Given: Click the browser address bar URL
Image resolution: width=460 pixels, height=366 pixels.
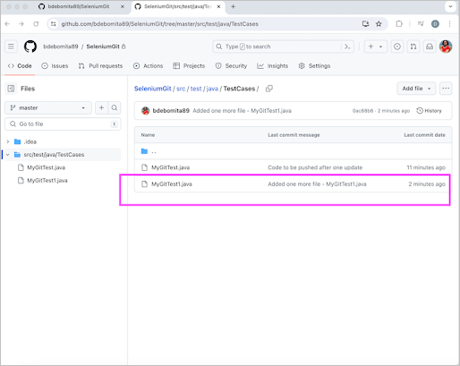Looking at the screenshot, I should tap(159, 24).
